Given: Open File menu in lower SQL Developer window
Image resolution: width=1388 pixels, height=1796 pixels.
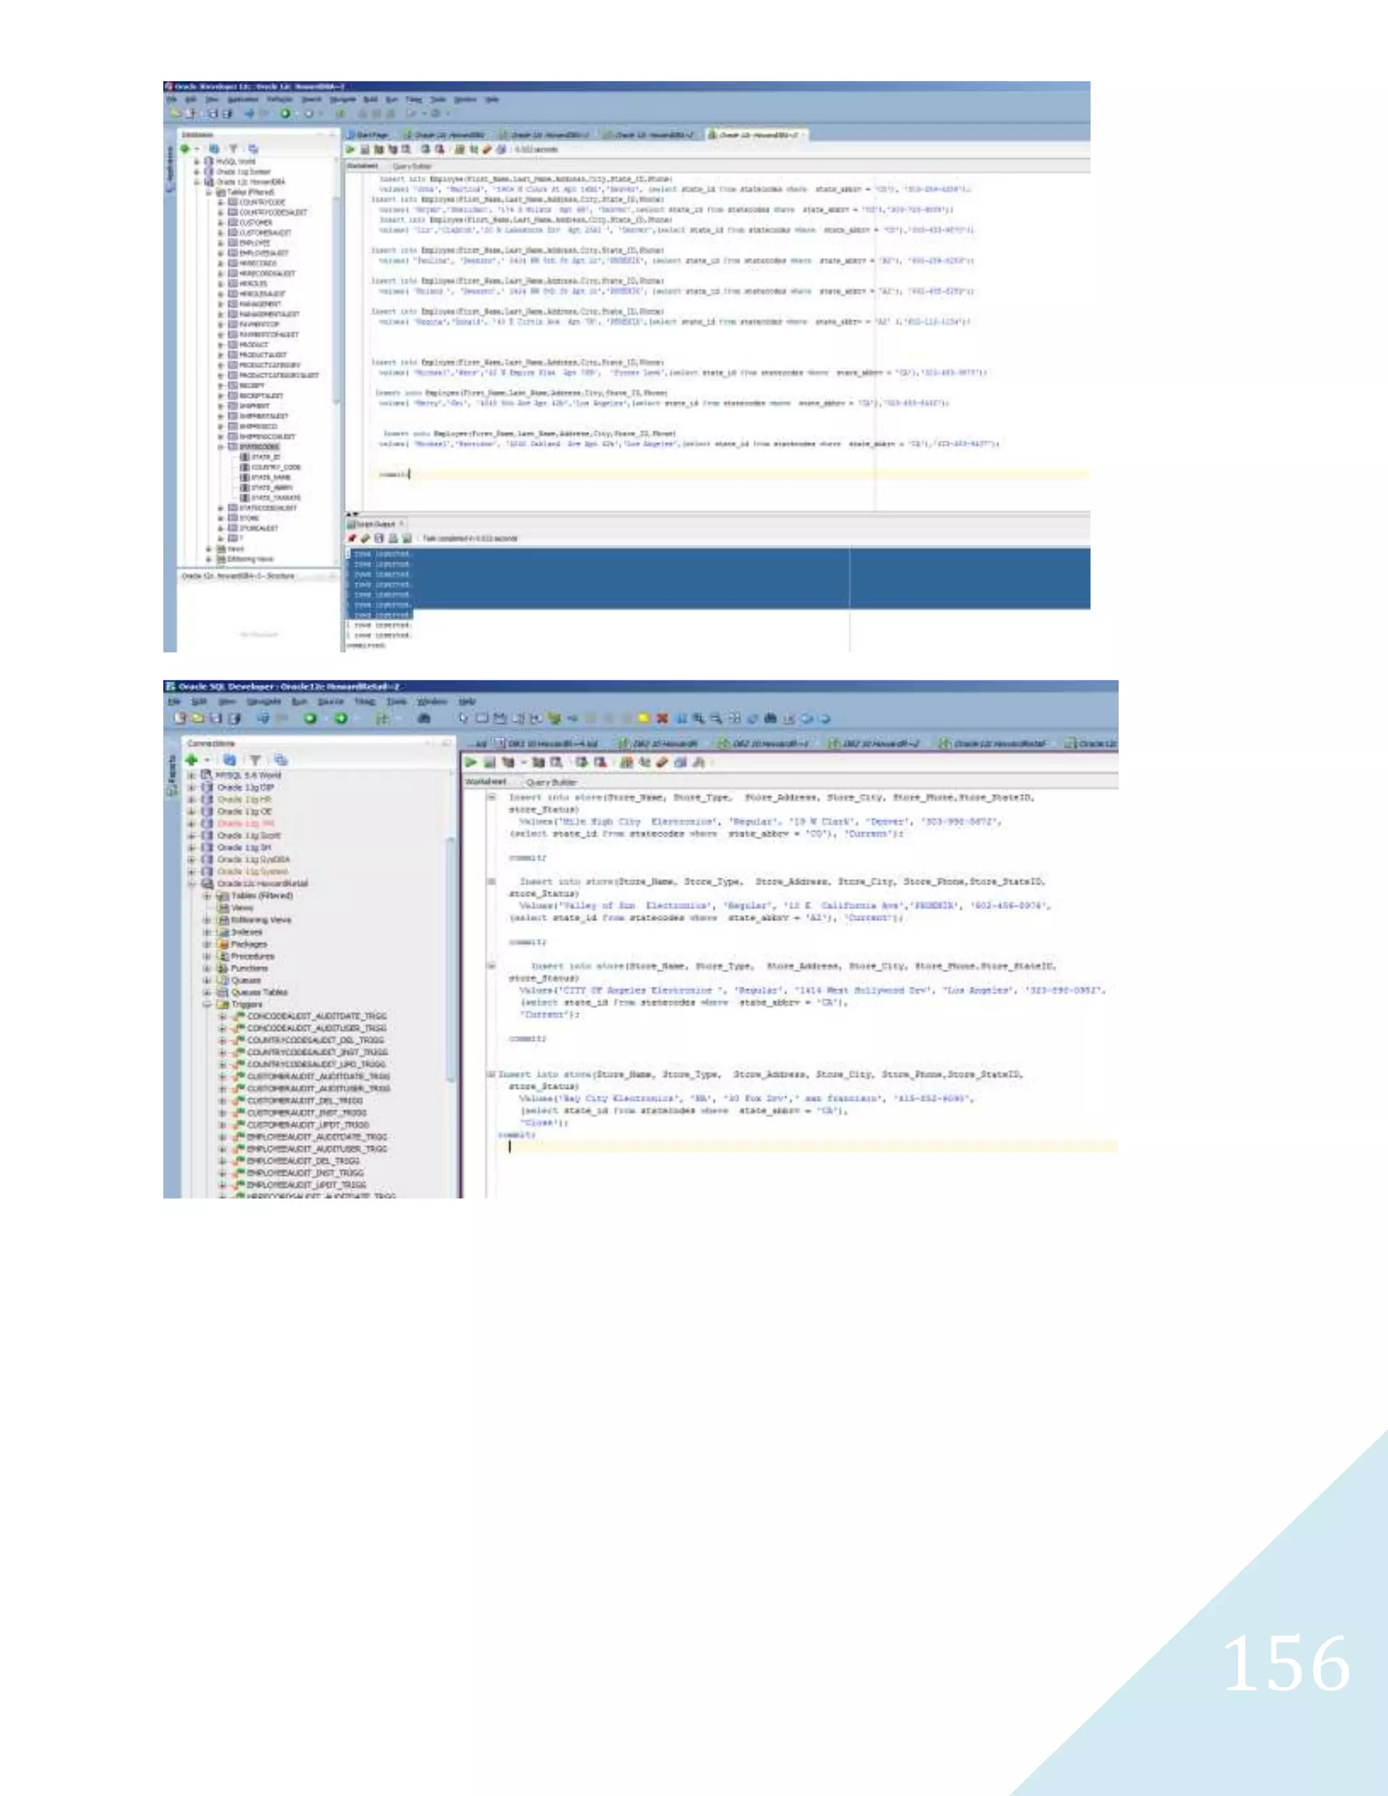Looking at the screenshot, I should click(x=174, y=701).
